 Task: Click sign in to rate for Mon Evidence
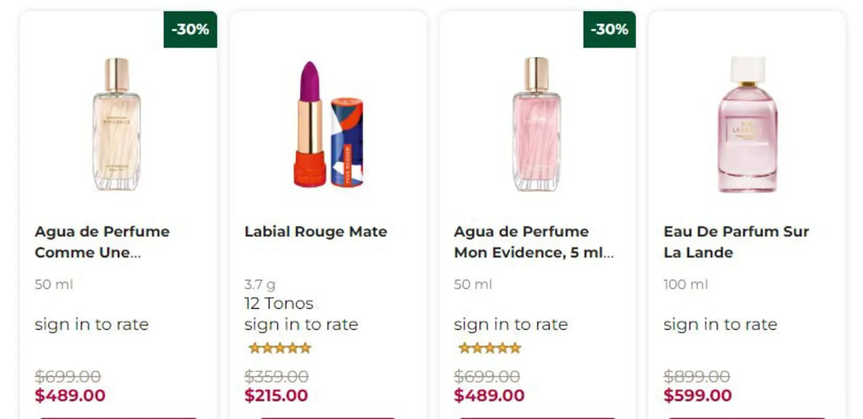[x=511, y=324]
